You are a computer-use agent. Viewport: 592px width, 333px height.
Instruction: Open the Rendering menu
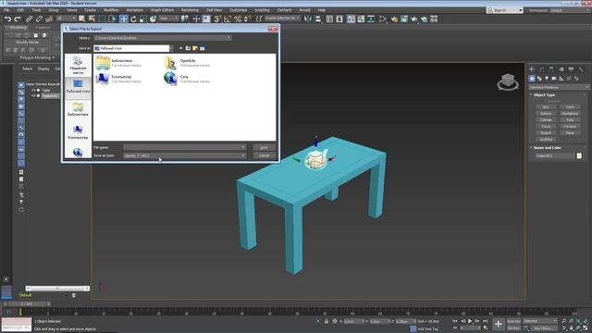[190, 10]
